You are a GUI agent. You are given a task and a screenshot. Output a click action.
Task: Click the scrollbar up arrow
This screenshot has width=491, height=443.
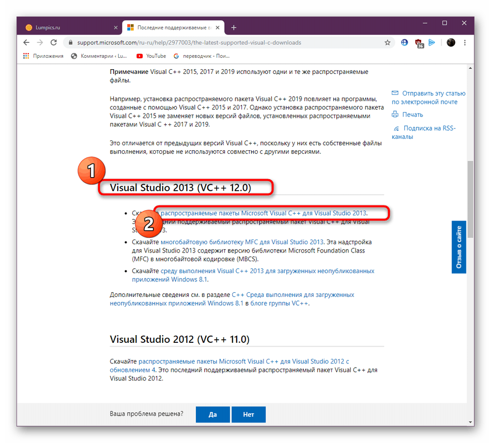click(470, 68)
